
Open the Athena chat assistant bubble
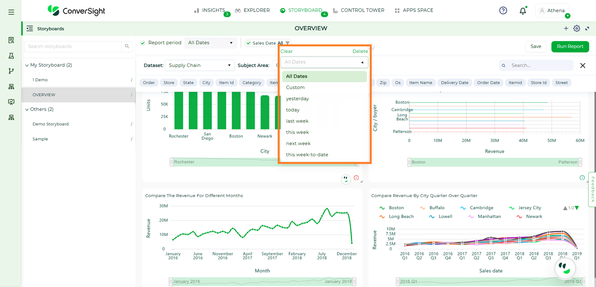[565, 269]
